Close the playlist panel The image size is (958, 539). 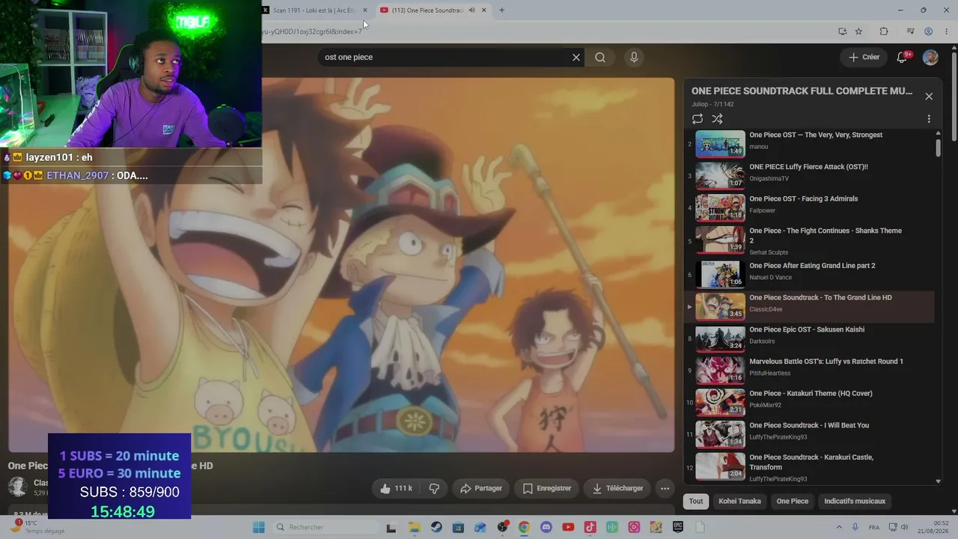pos(929,97)
